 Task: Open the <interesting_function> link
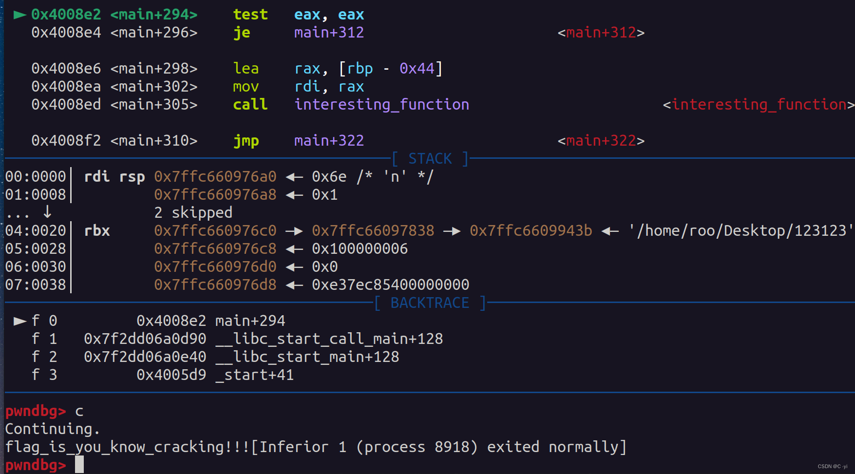click(757, 104)
